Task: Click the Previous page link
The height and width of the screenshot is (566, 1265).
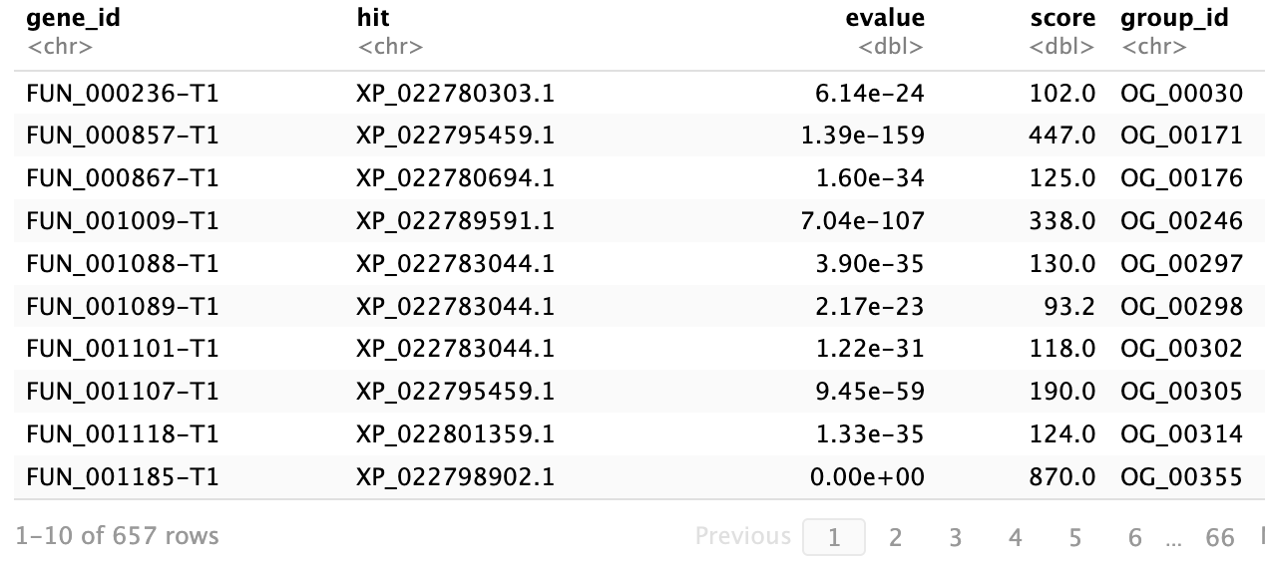Action: pyautogui.click(x=742, y=536)
